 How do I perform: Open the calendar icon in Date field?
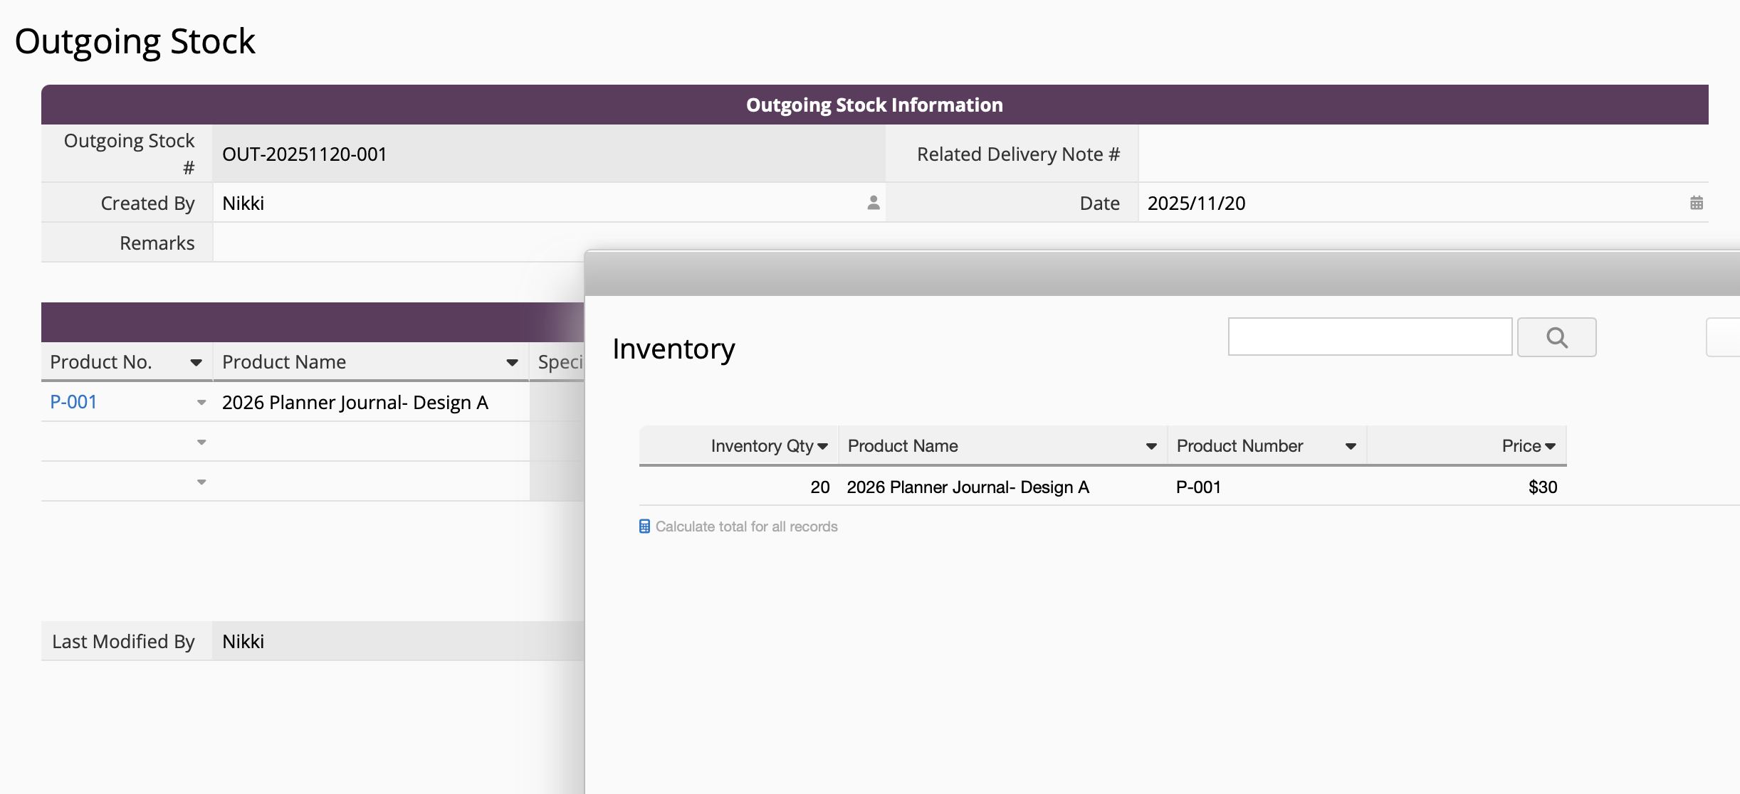coord(1697,203)
